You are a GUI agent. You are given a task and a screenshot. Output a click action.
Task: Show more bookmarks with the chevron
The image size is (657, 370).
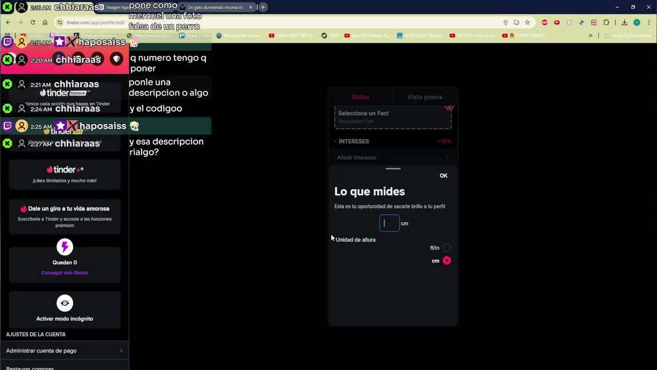click(x=590, y=35)
